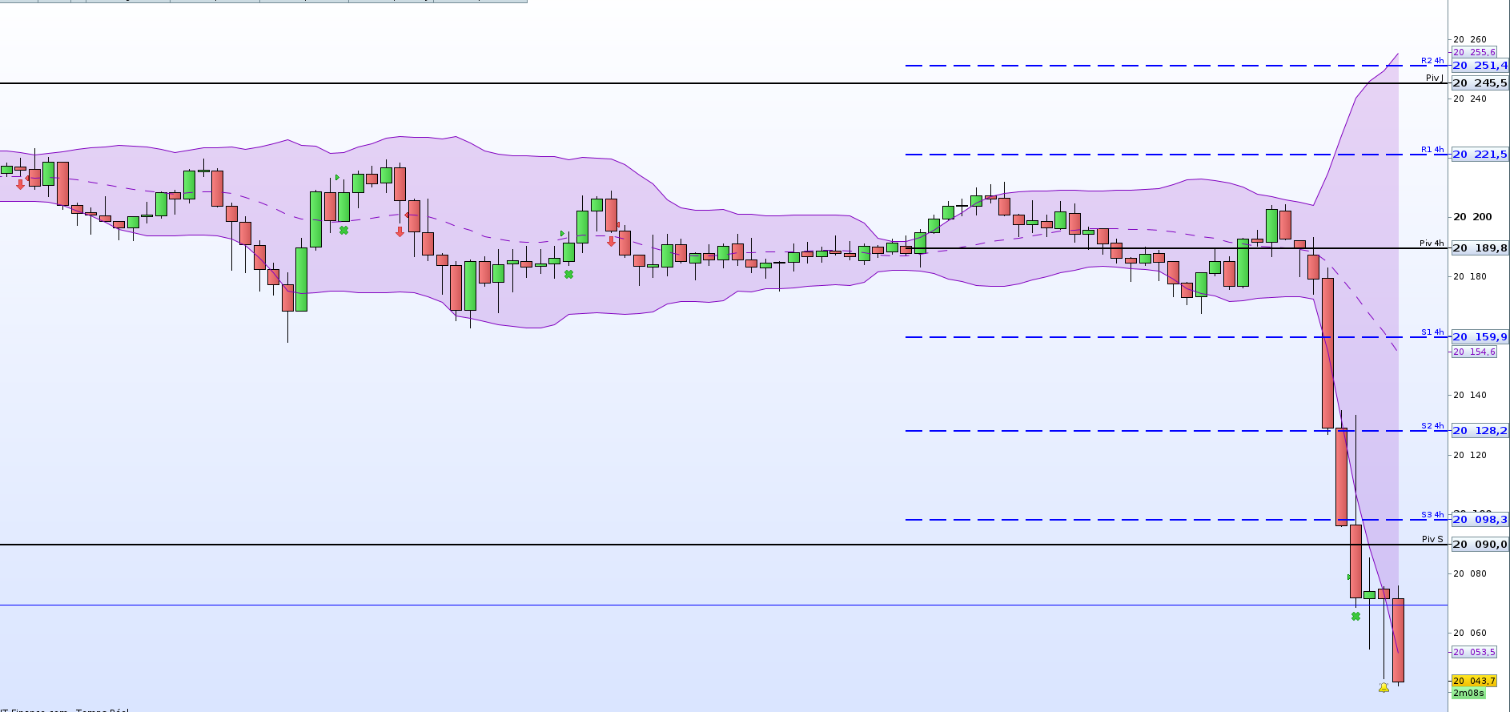Select the Piv J level label 20 245,5
Screen dimensions: 1510x712
tap(1480, 82)
